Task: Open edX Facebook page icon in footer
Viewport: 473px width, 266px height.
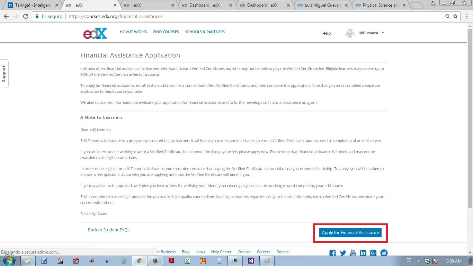Action: coord(333,253)
